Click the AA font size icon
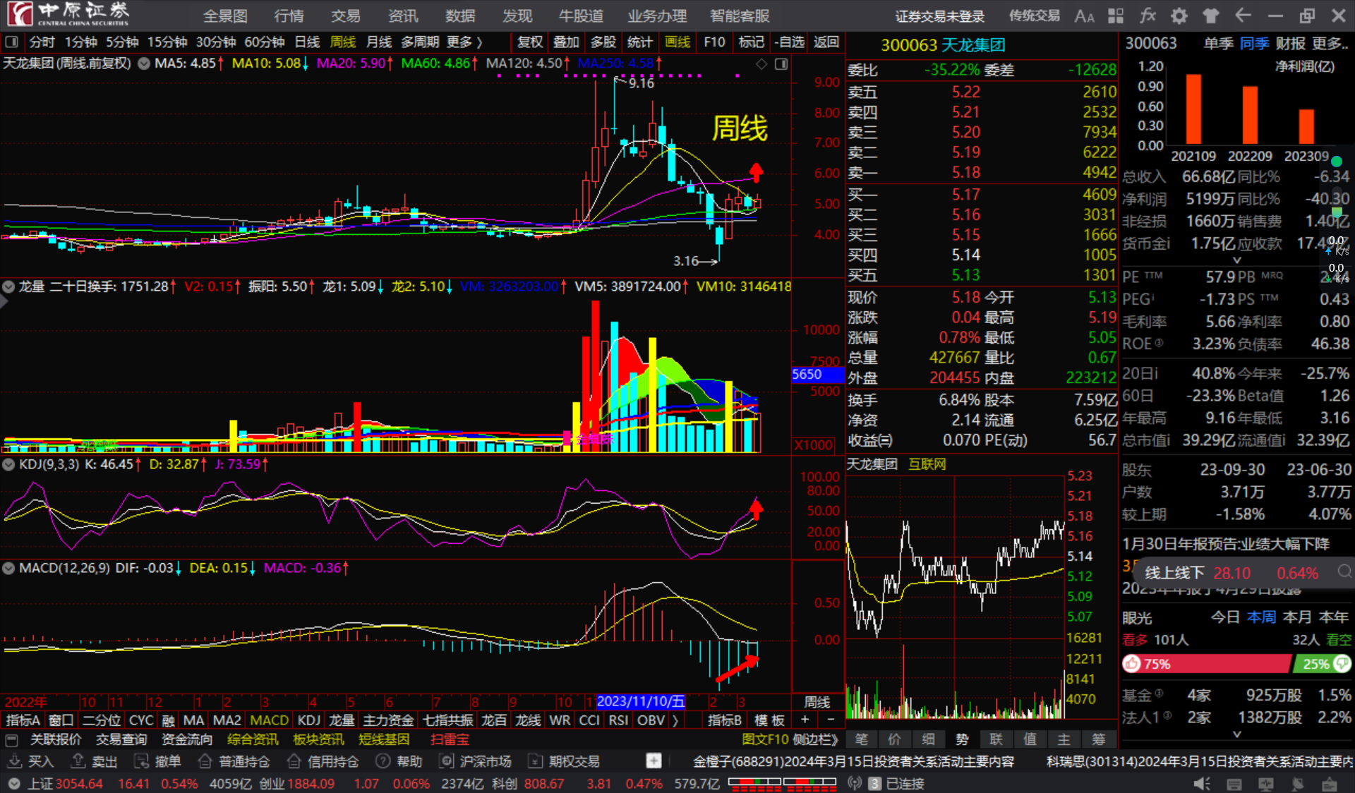Image resolution: width=1355 pixels, height=793 pixels. pos(1084,16)
